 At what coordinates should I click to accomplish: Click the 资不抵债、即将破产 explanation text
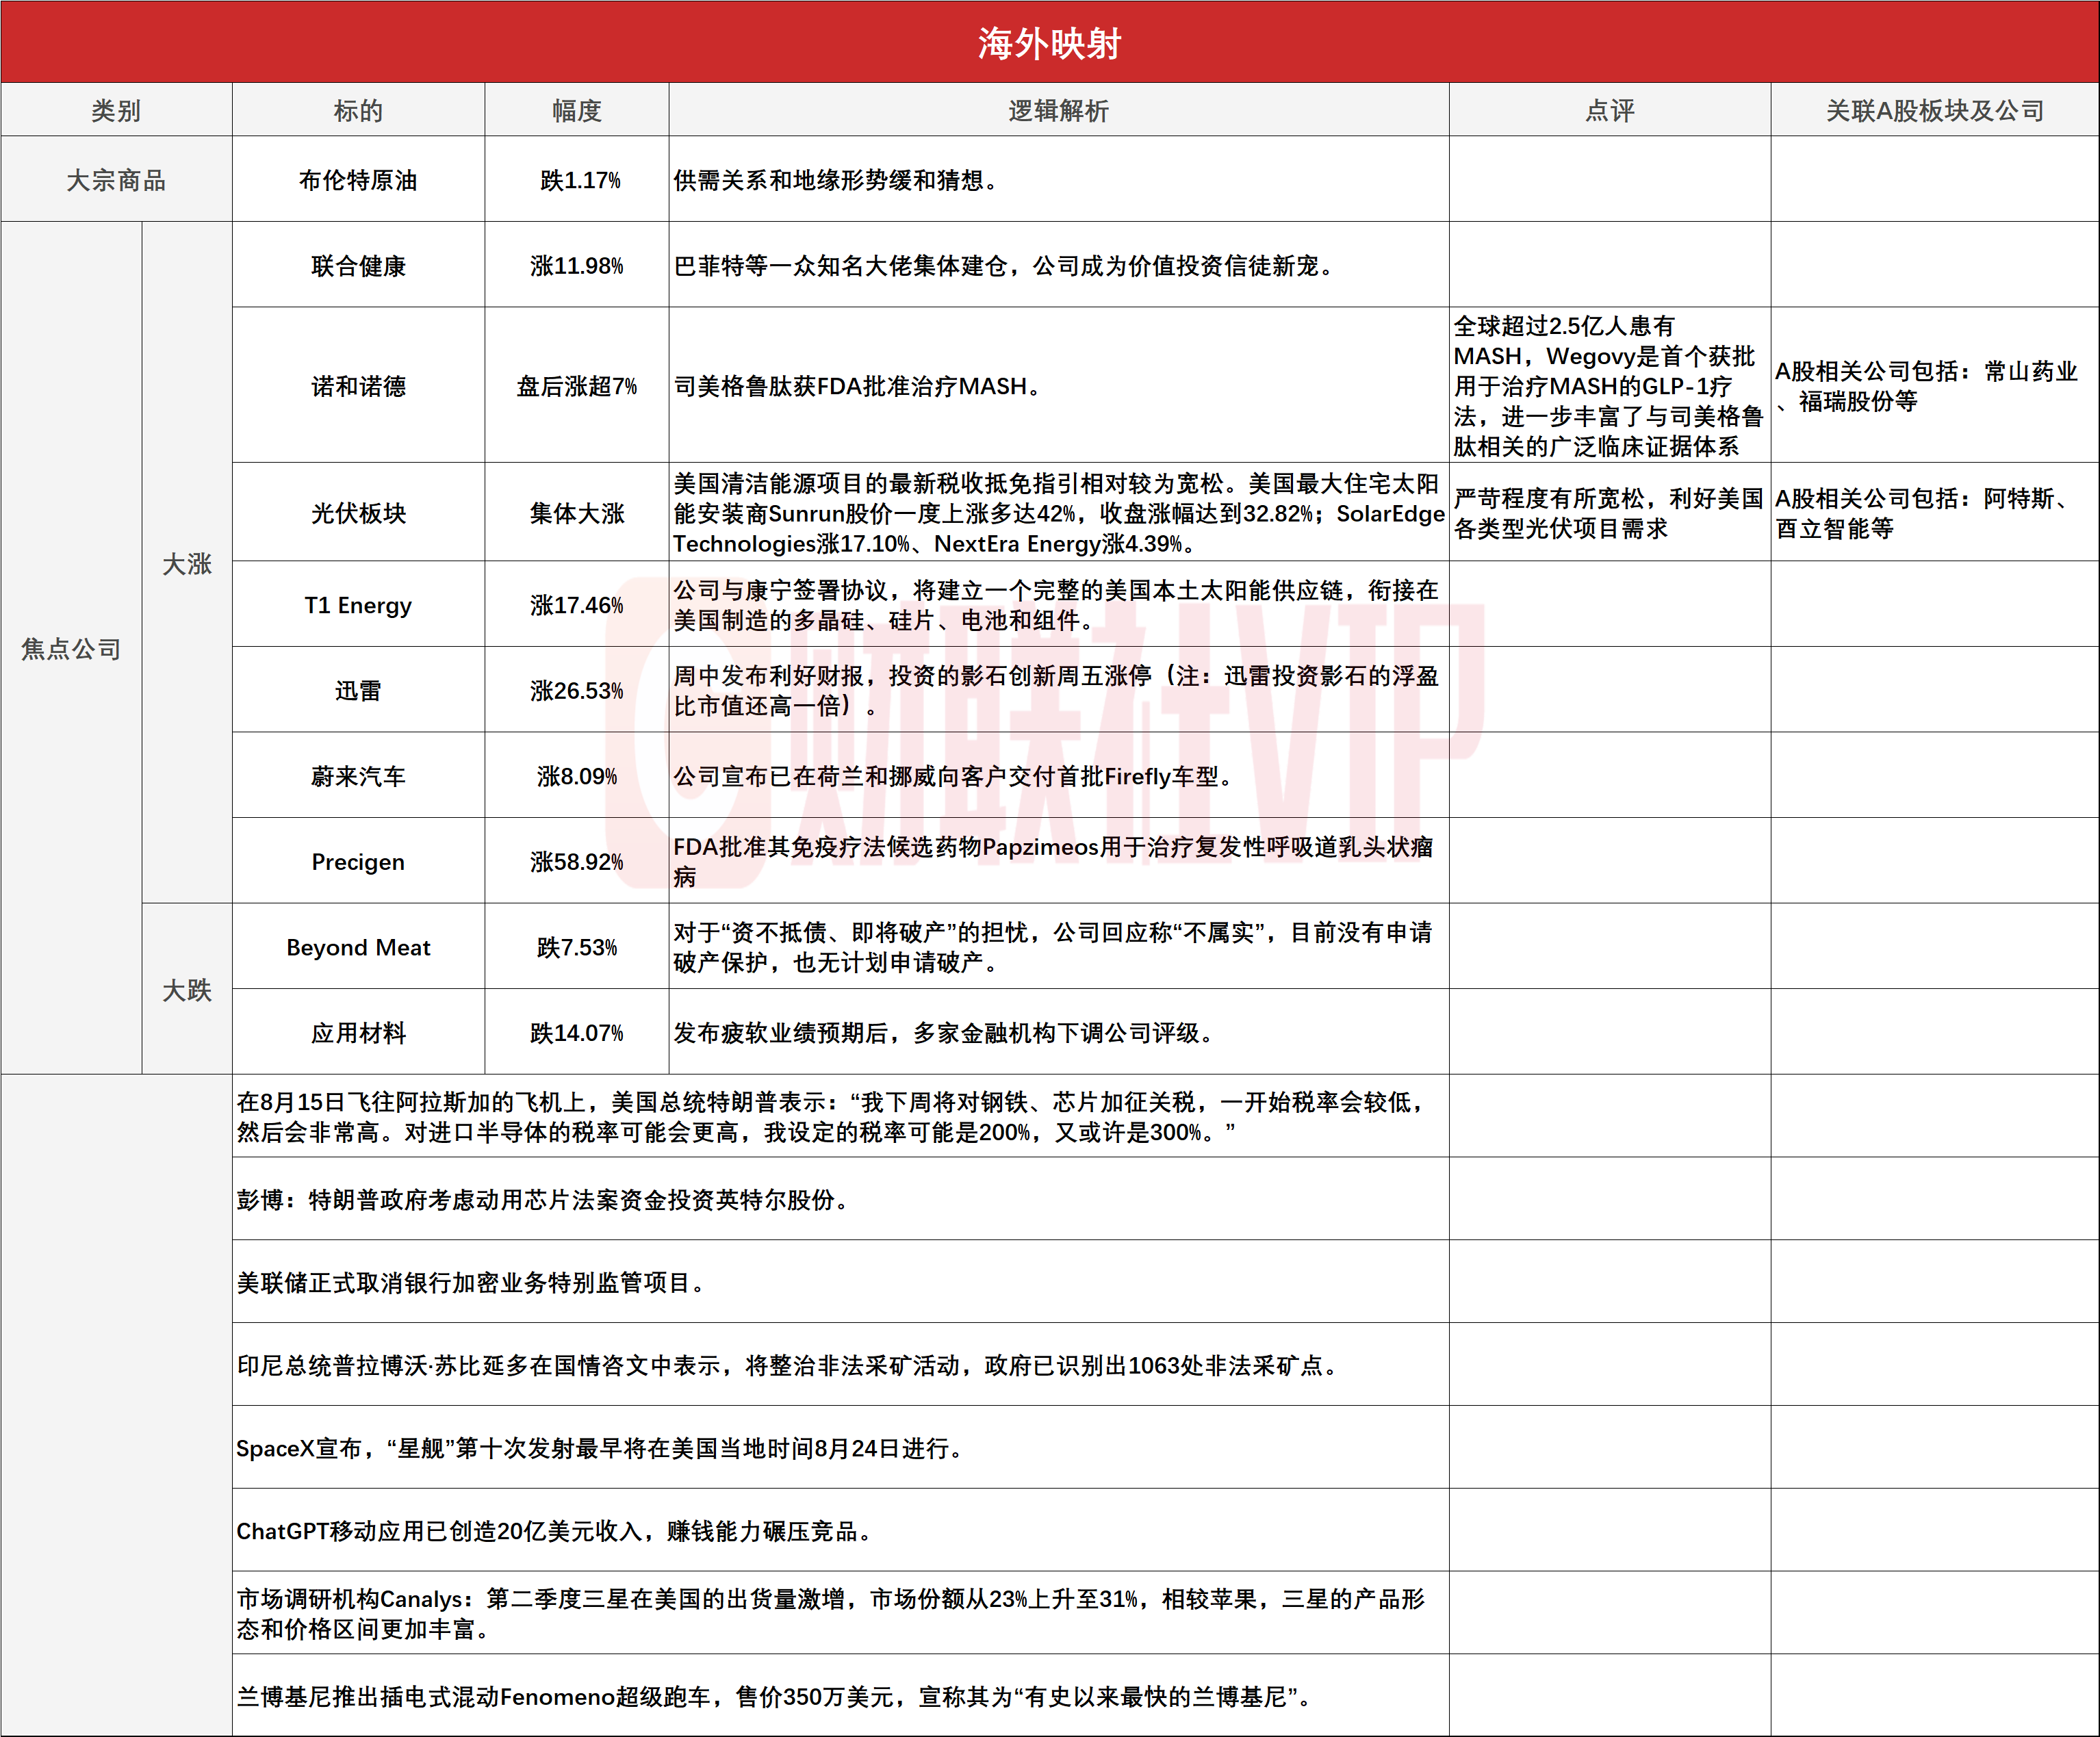pos(1053,946)
